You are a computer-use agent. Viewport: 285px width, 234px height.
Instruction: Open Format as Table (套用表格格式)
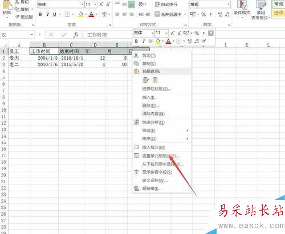[x=260, y=10]
